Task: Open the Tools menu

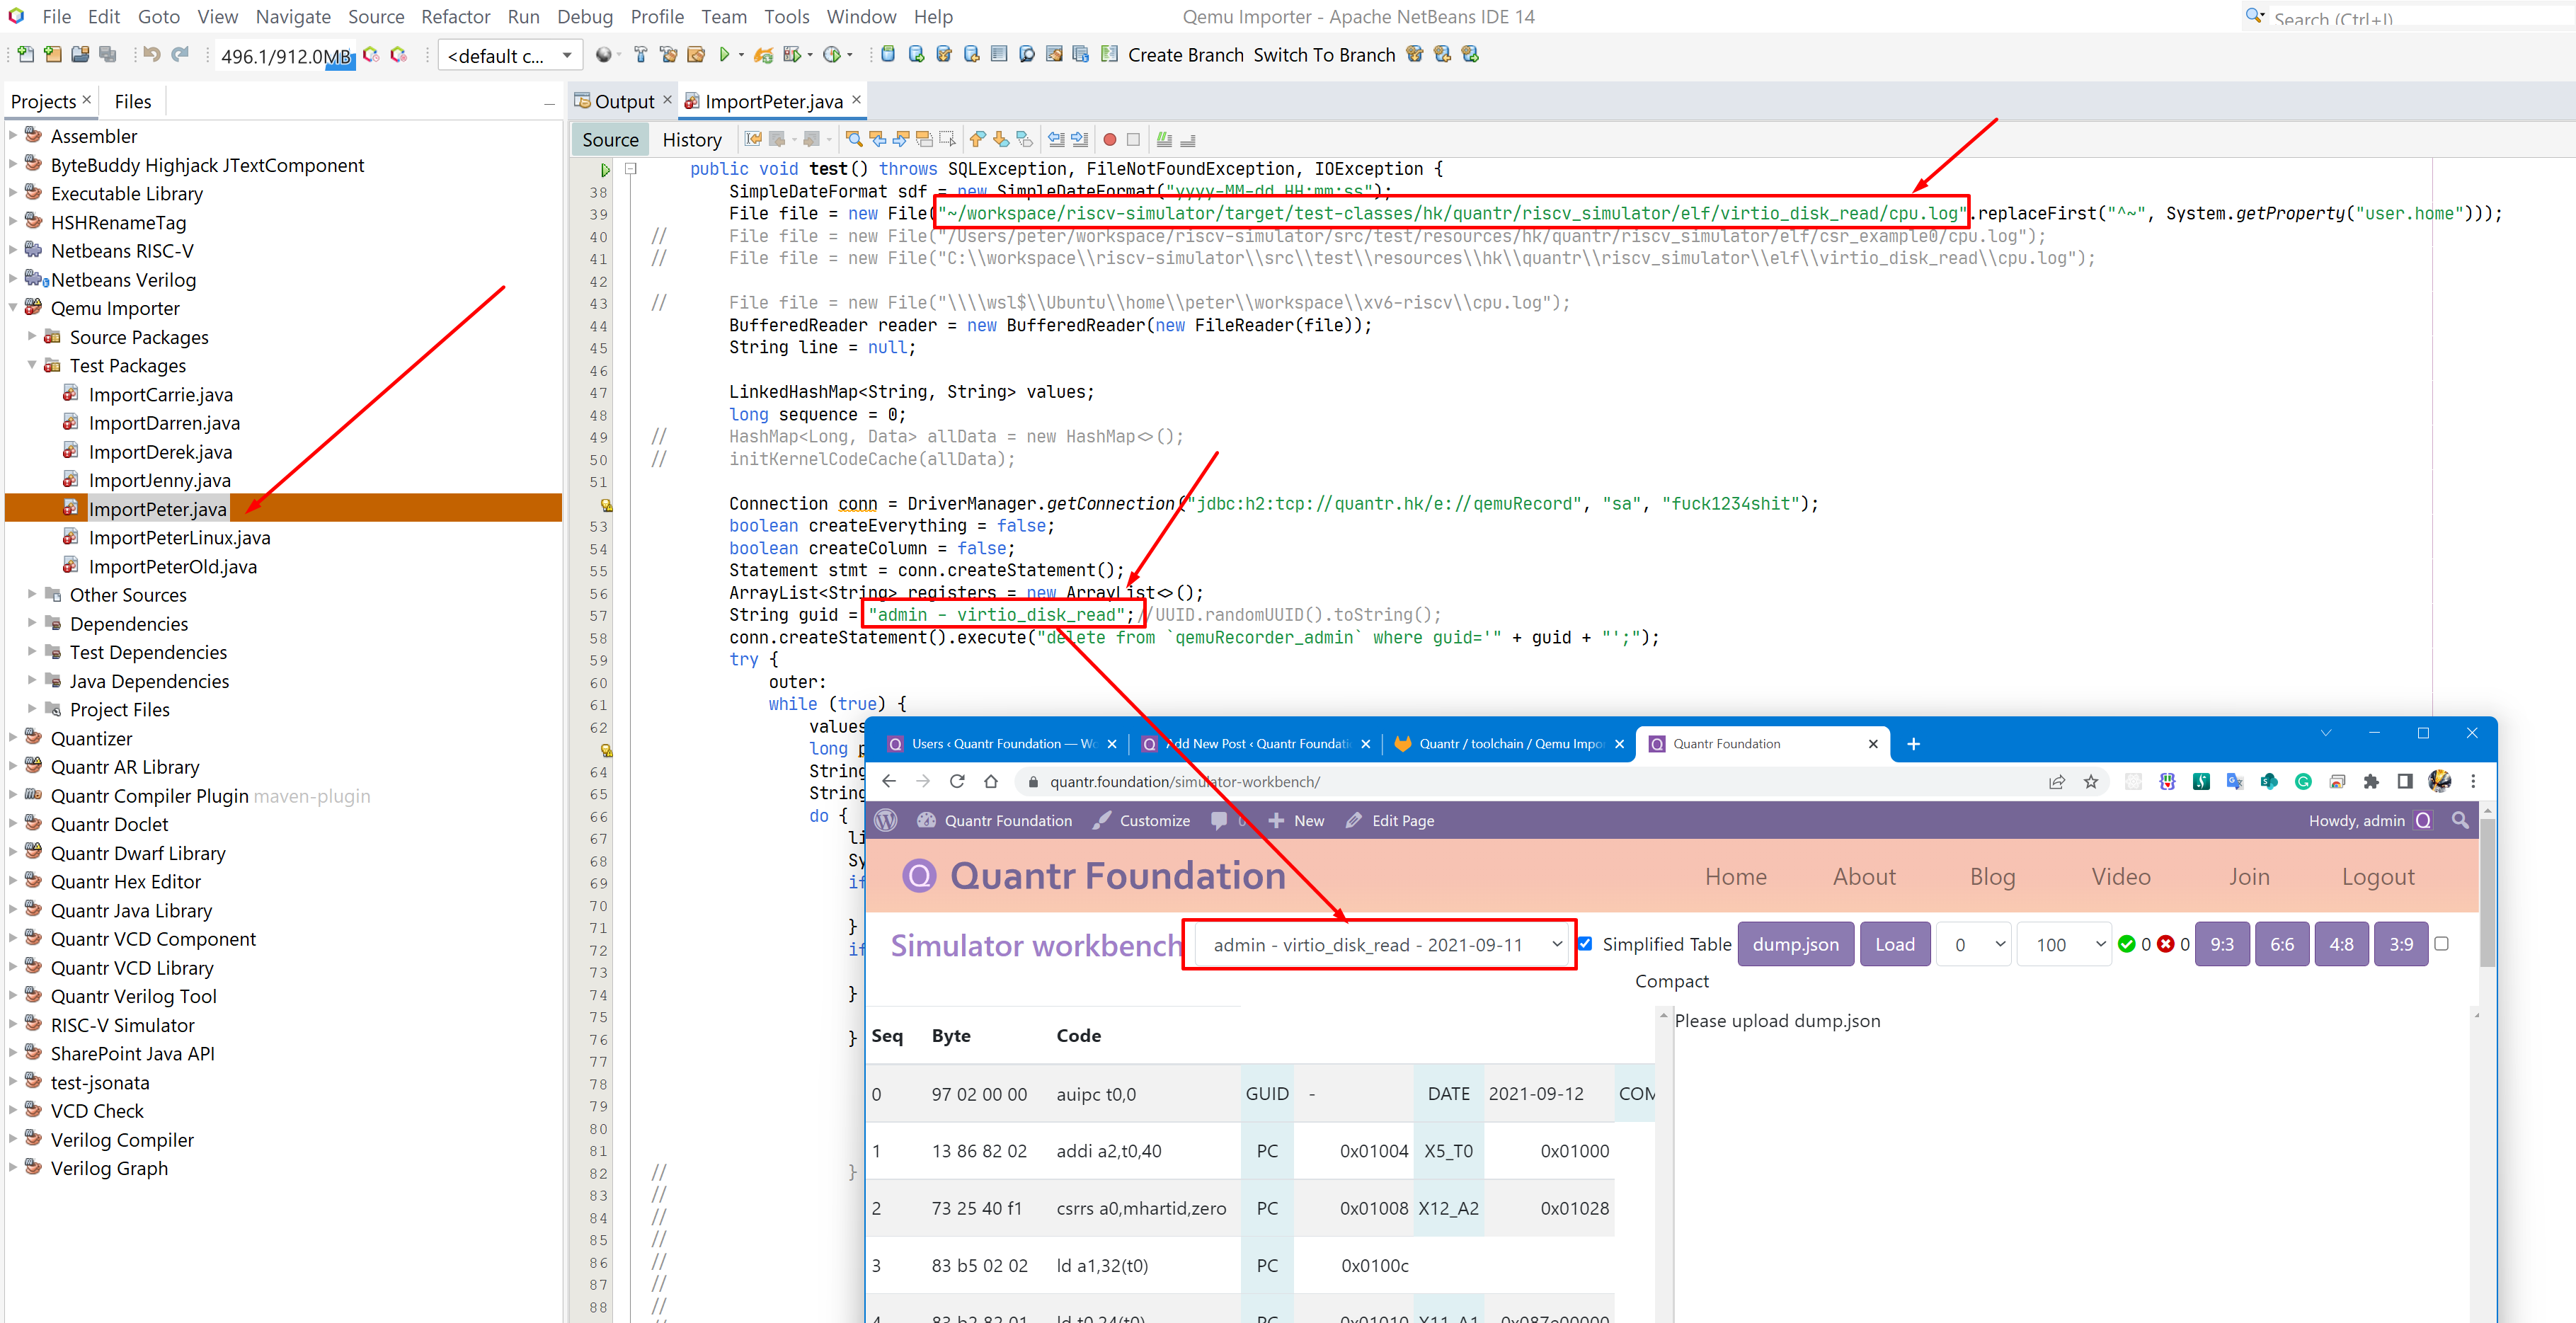Action: [787, 17]
